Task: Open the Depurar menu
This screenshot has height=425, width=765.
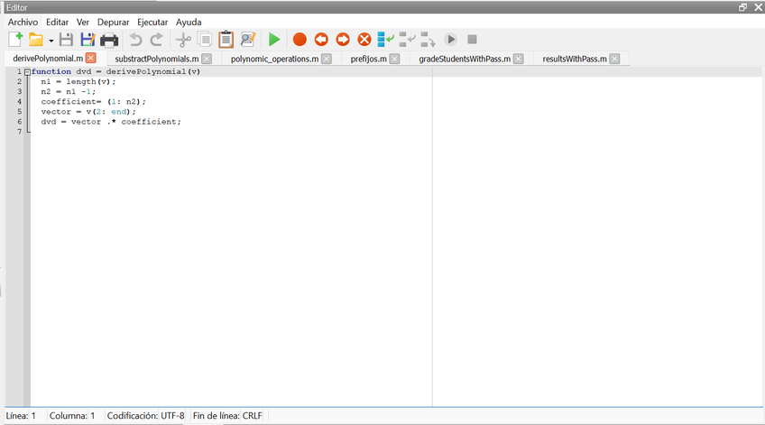Action: [x=113, y=22]
